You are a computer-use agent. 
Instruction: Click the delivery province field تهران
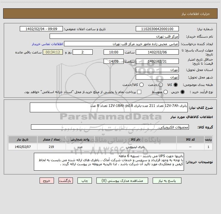[157, 70]
